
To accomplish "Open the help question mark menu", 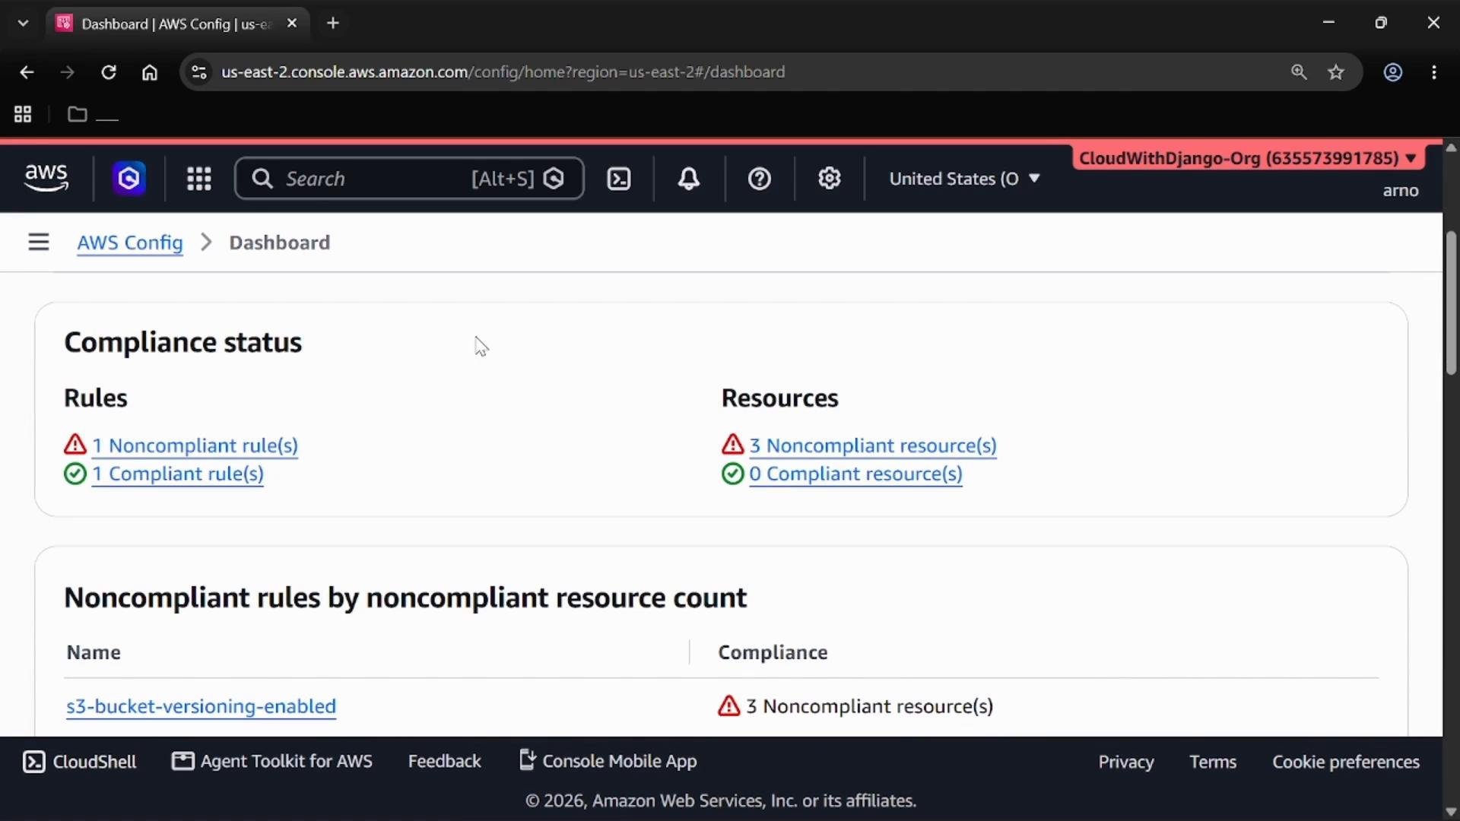I will point(759,179).
